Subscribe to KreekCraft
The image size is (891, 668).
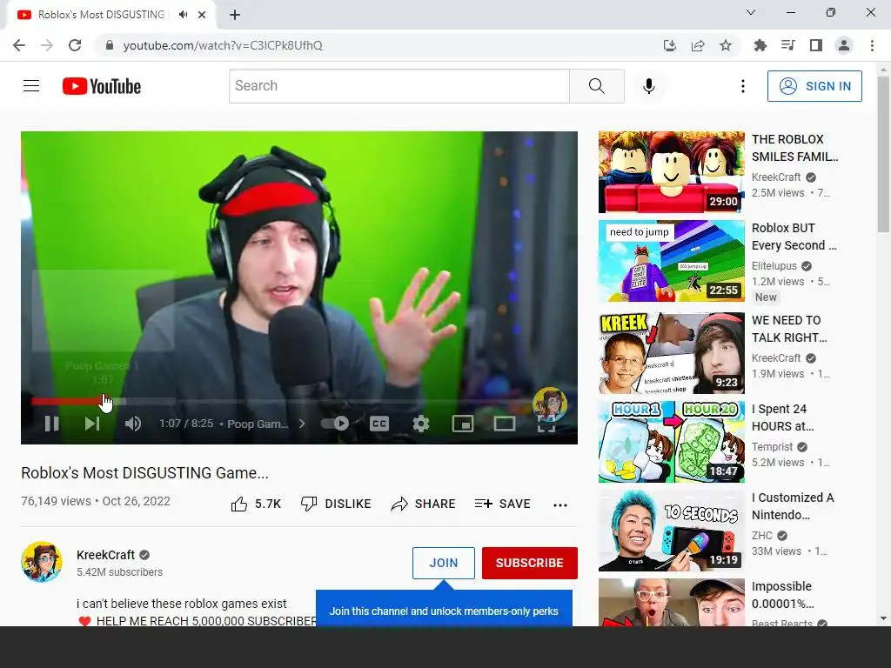click(x=530, y=563)
